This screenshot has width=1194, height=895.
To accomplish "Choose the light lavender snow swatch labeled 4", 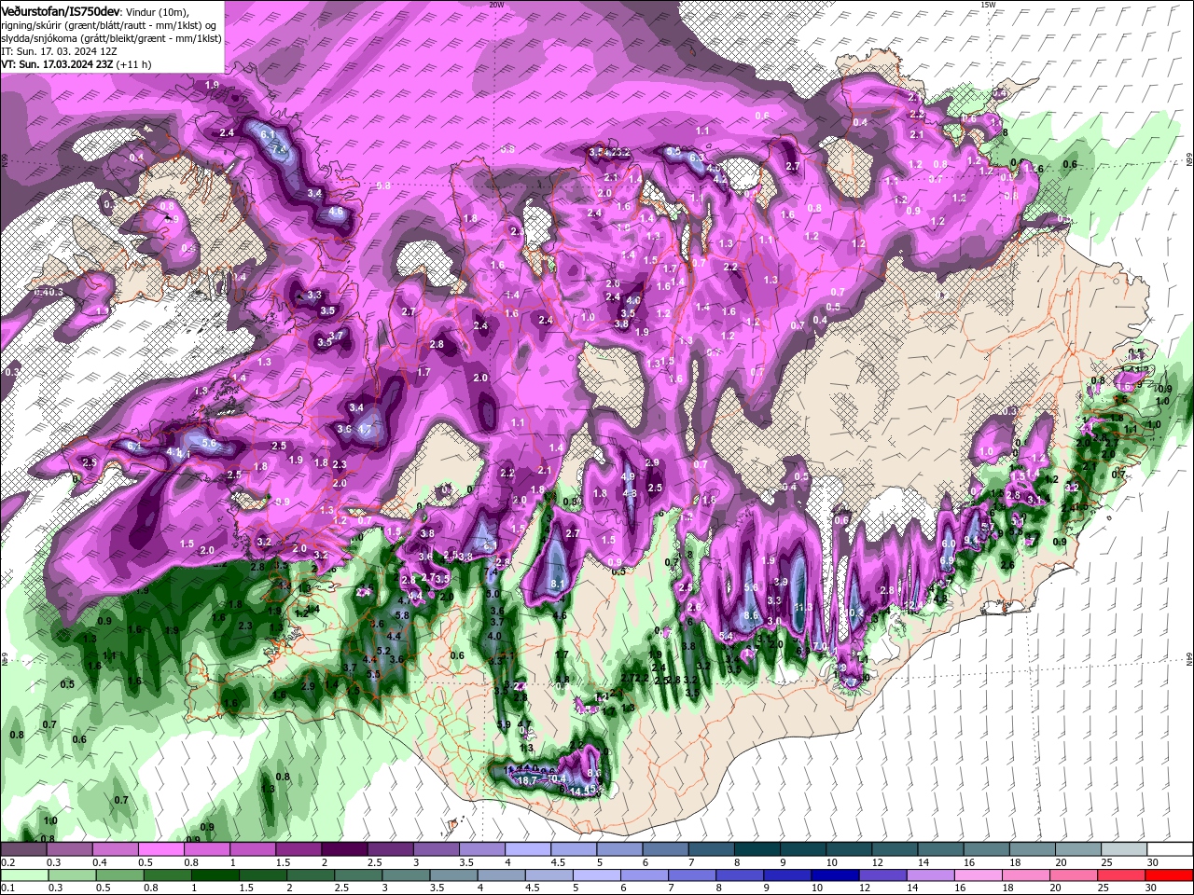I will [528, 848].
